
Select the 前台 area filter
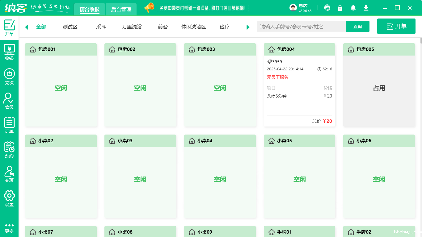click(x=163, y=27)
